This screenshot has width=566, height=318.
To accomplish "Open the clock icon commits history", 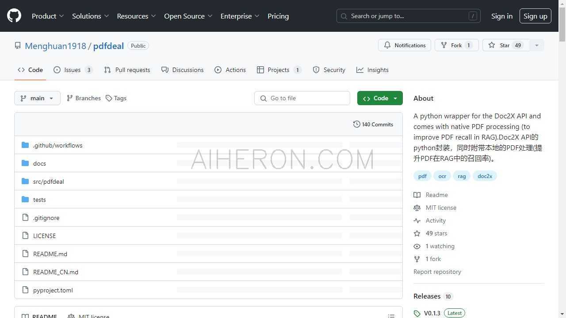I will click(356, 125).
